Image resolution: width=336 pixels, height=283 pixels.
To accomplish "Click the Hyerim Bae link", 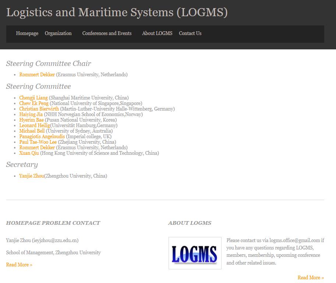I will (31, 120).
